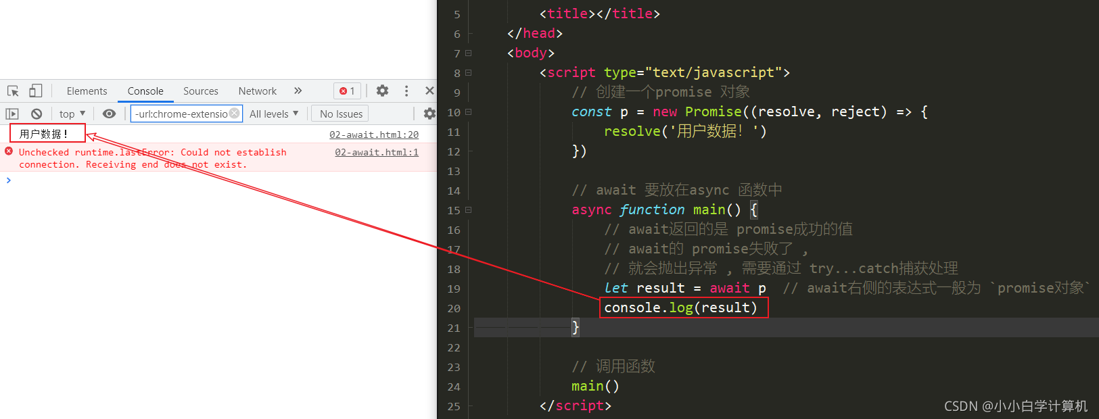Collapse the Promise fold marker on line 10
1099x419 pixels.
pyautogui.click(x=468, y=112)
